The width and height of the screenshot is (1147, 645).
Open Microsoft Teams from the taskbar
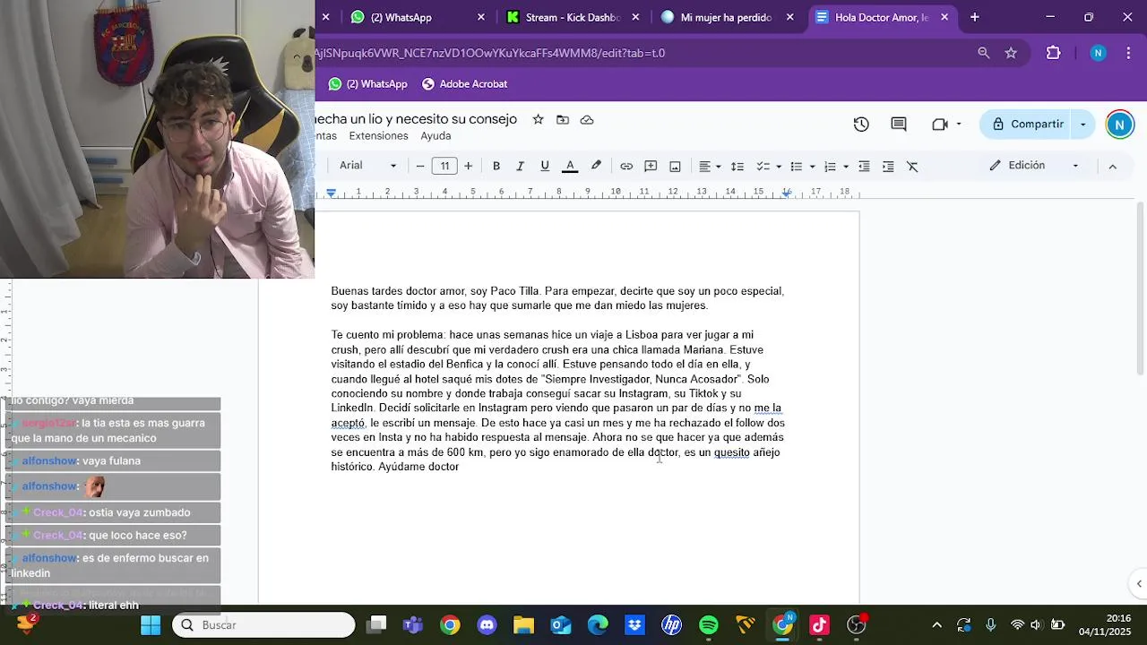pyautogui.click(x=412, y=624)
